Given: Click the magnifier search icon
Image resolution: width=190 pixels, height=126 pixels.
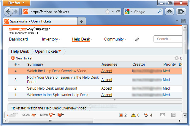Looking at the screenshot, I should pyautogui.click(x=160, y=12).
